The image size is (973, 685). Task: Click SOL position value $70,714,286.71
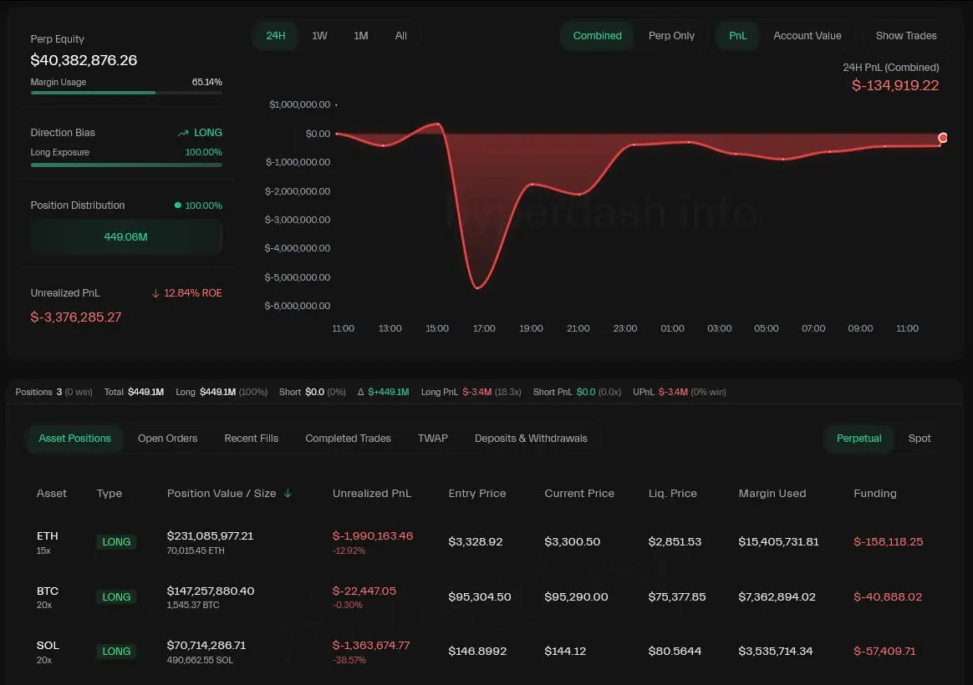pyautogui.click(x=206, y=646)
